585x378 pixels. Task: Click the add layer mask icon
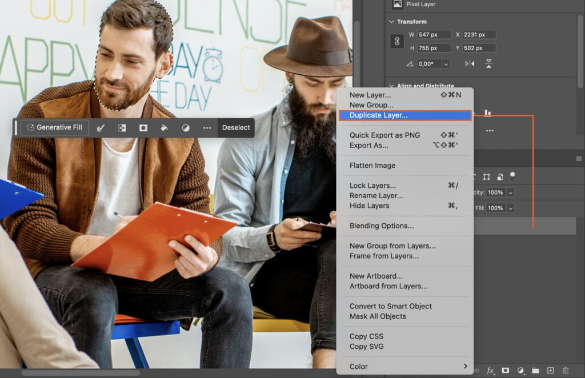(x=506, y=371)
